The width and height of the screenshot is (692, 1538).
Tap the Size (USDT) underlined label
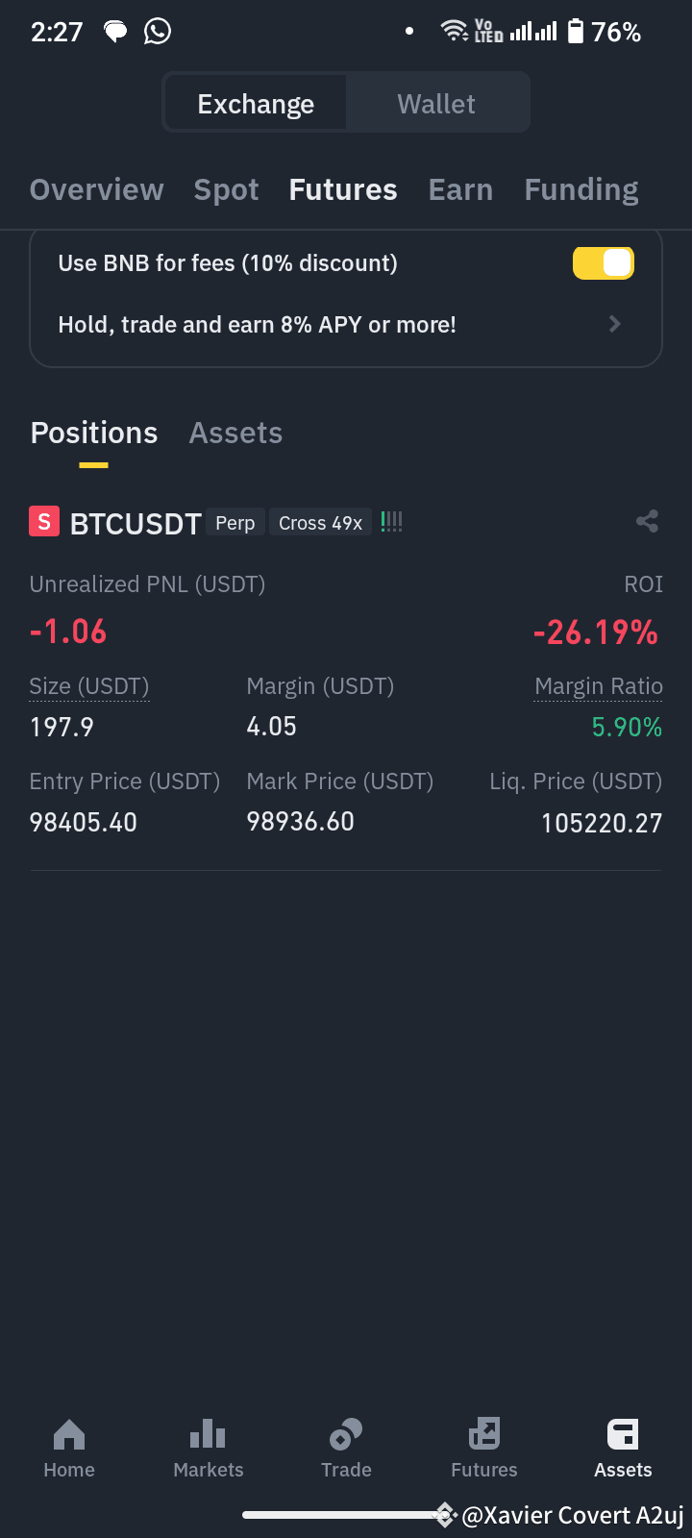pos(89,686)
